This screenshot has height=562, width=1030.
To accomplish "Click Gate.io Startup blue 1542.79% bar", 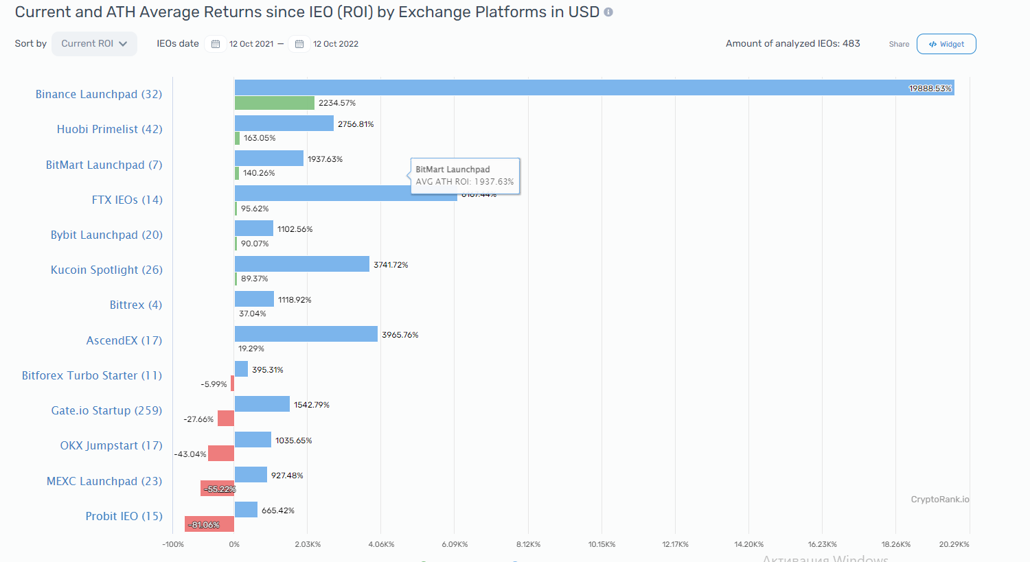I will tap(262, 404).
